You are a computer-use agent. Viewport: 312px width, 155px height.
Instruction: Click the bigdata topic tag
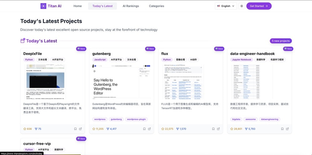(x=236, y=119)
